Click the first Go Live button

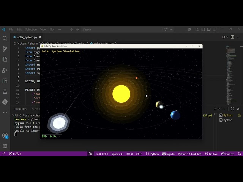(211, 154)
